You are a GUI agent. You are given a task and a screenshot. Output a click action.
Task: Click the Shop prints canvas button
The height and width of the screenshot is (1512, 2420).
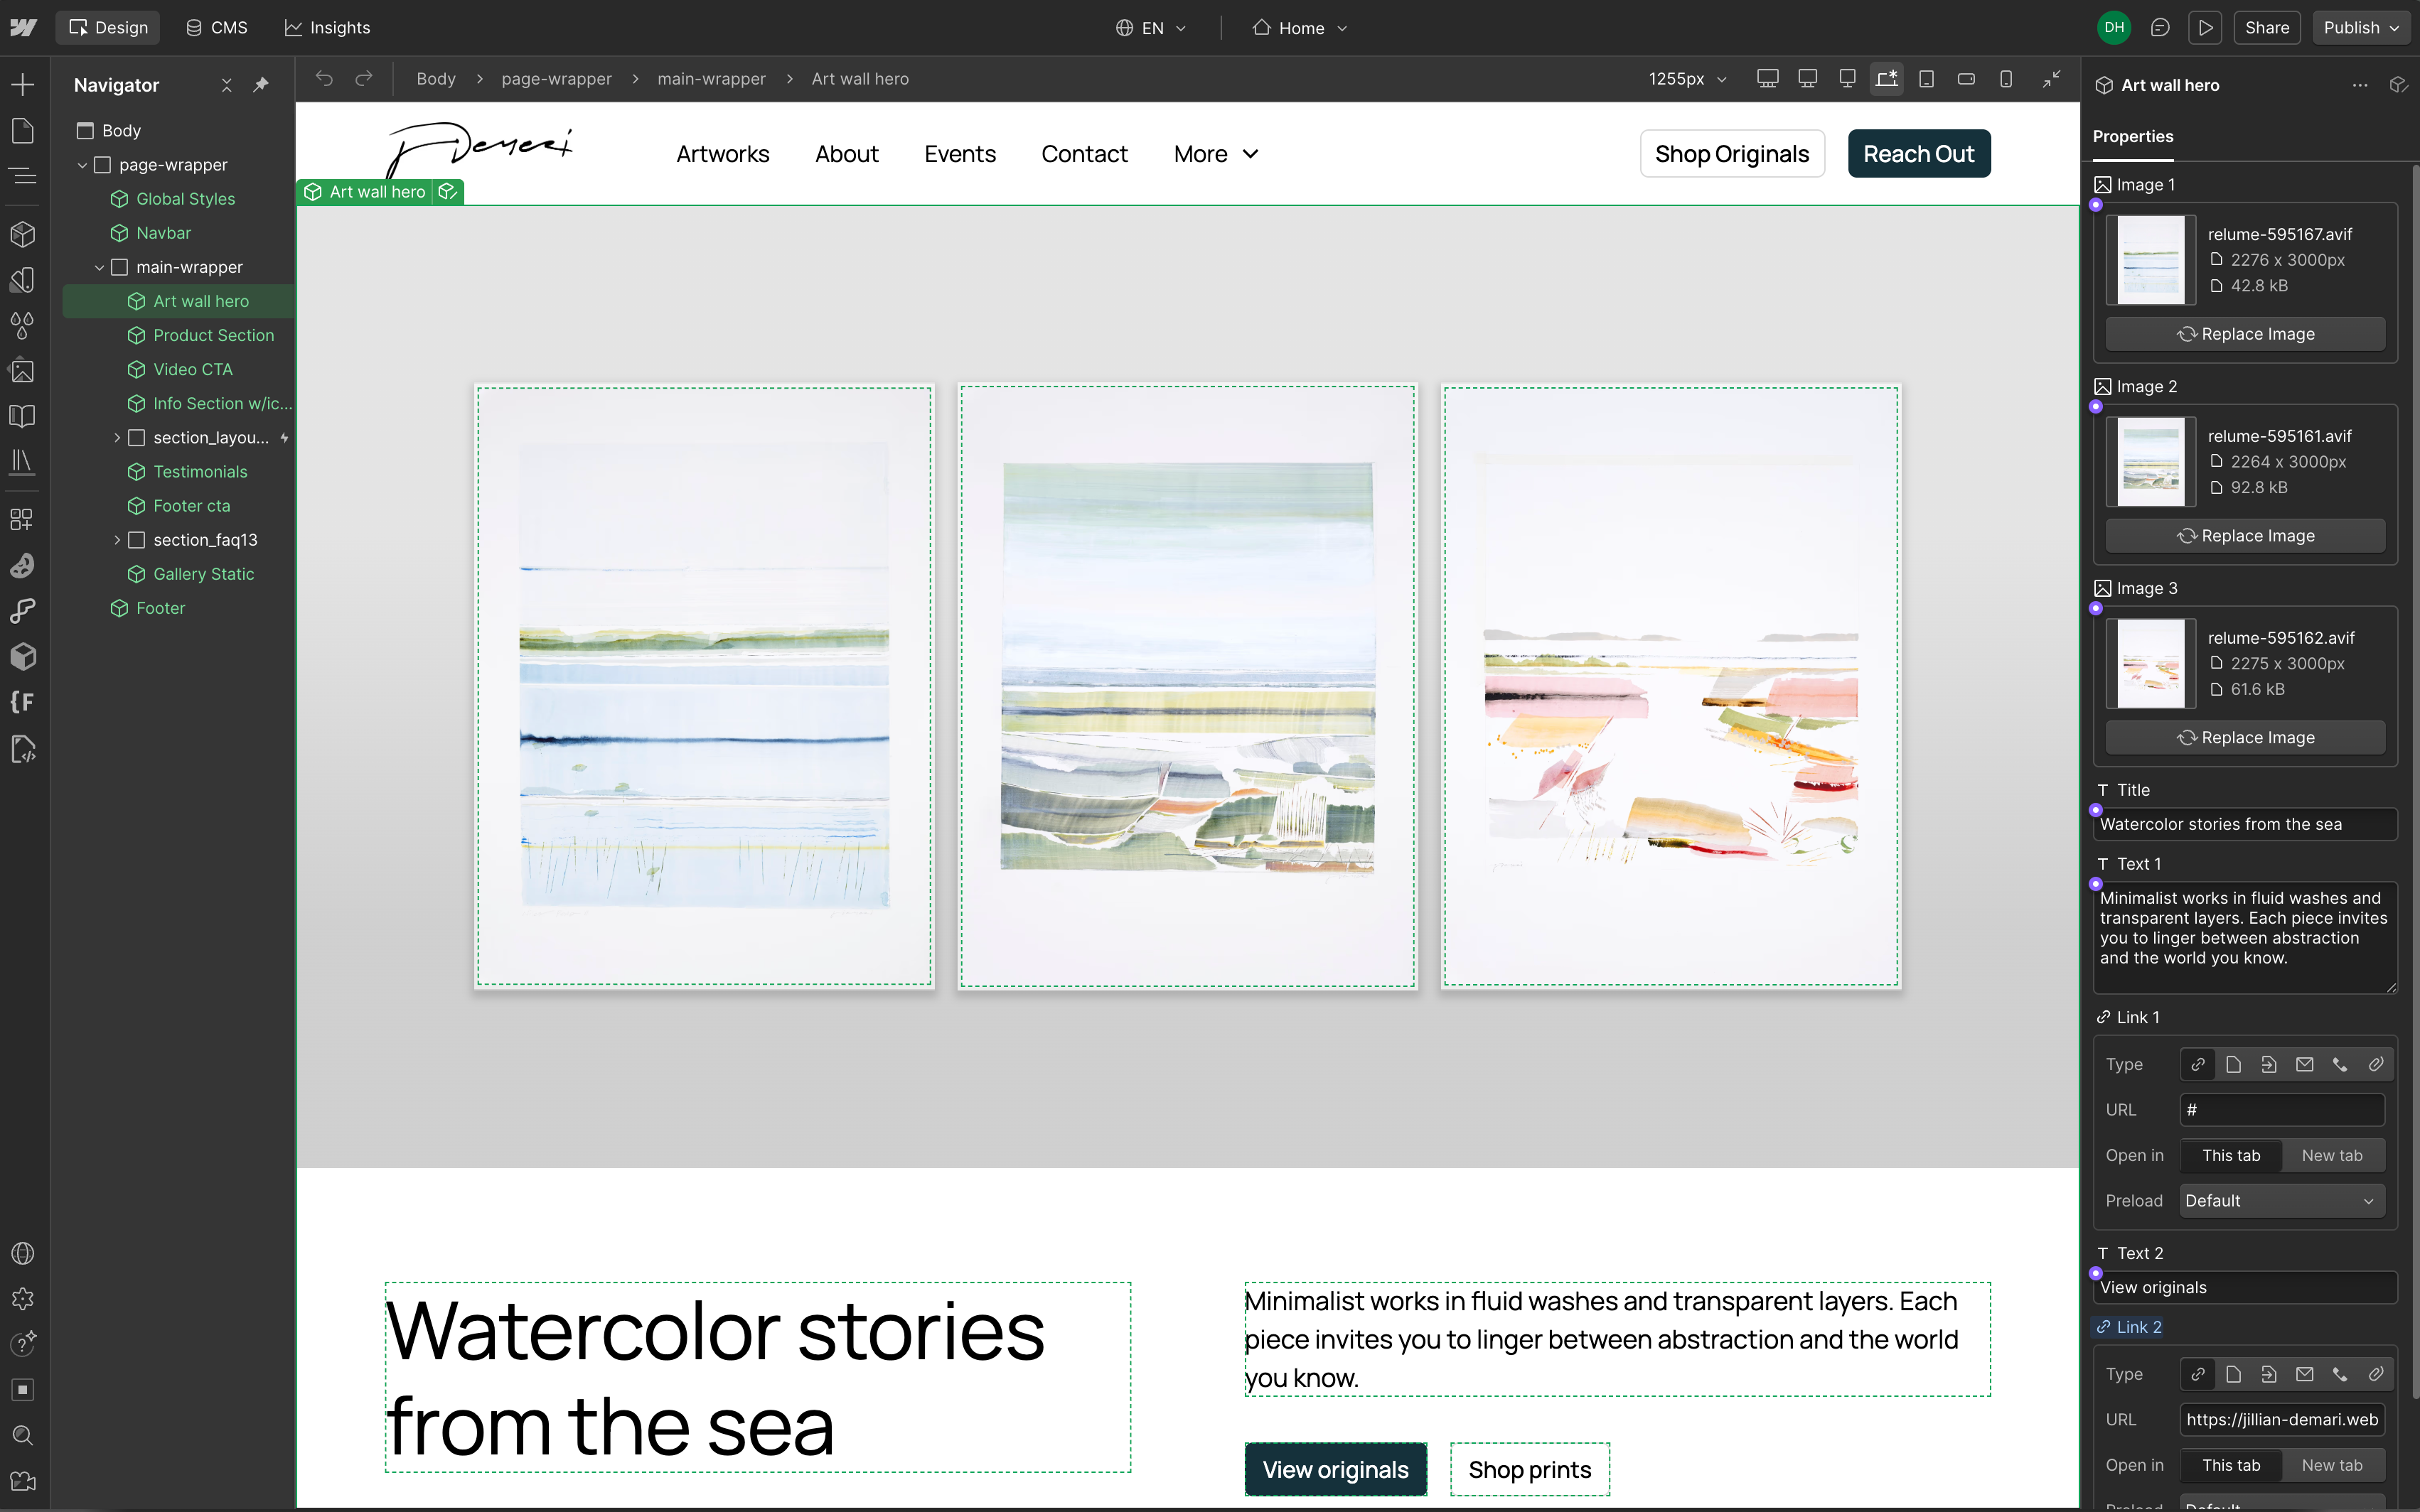pyautogui.click(x=1530, y=1469)
